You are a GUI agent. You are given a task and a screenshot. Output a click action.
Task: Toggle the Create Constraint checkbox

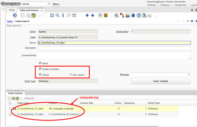pyautogui.click(x=40, y=69)
